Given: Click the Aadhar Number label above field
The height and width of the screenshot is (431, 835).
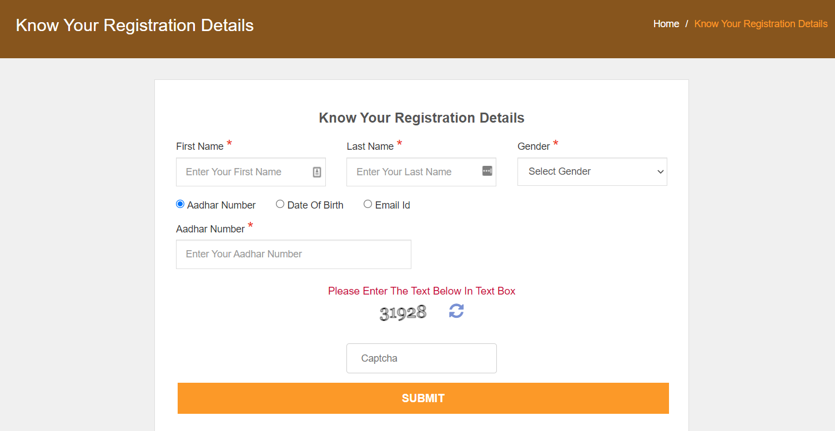Looking at the screenshot, I should [x=210, y=229].
